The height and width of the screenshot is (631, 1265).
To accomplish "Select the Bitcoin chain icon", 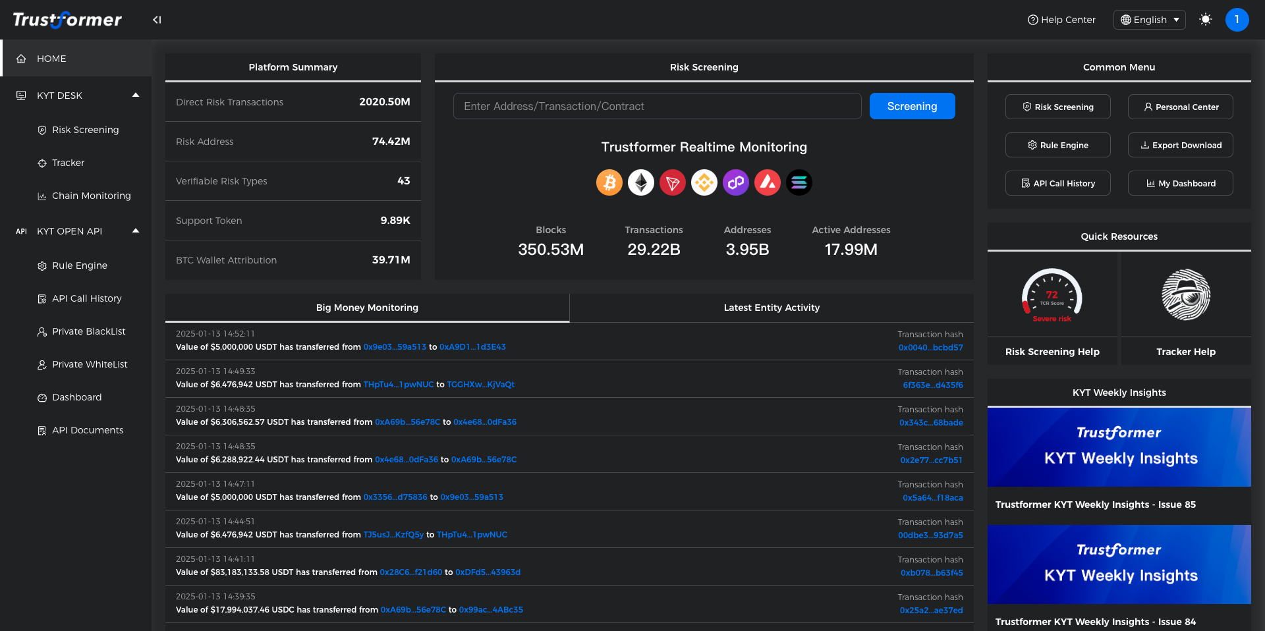I will tap(609, 182).
